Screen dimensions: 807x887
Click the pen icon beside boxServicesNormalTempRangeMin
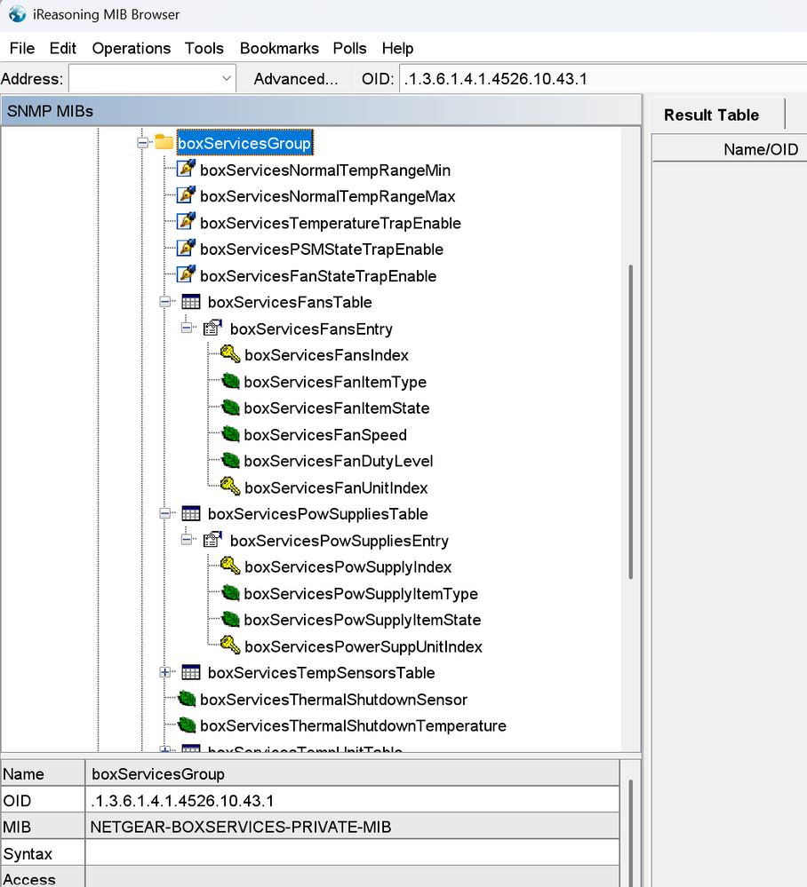[186, 169]
